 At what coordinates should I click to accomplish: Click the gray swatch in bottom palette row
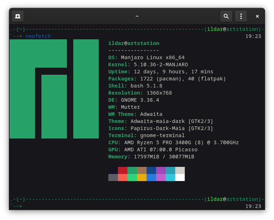[113, 177]
